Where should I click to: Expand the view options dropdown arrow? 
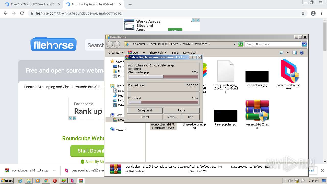pyautogui.click(x=288, y=53)
